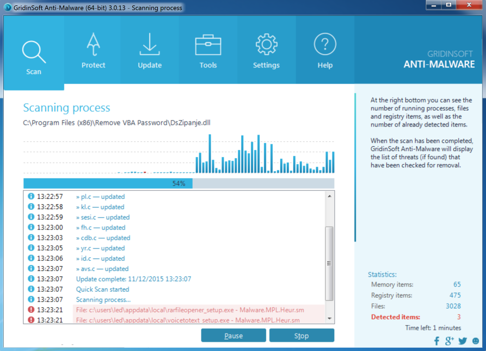Click the 54% scan progress bar
Image resolution: width=486 pixels, height=351 pixels.
point(179,184)
